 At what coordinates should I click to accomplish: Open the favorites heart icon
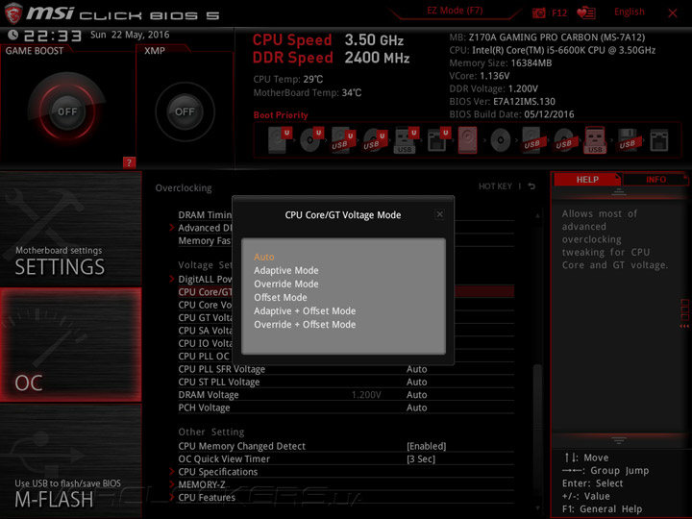586,12
